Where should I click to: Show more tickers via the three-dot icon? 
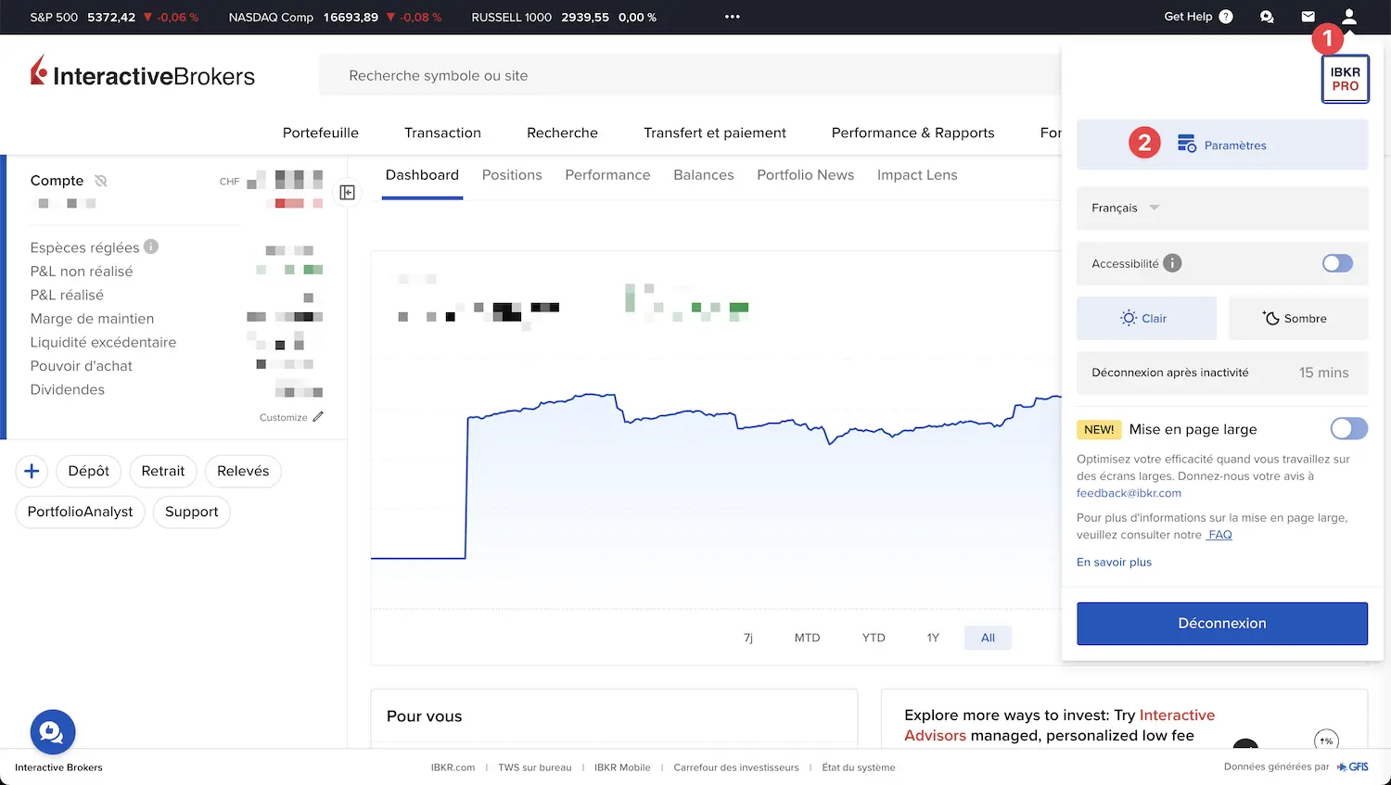[x=733, y=17]
